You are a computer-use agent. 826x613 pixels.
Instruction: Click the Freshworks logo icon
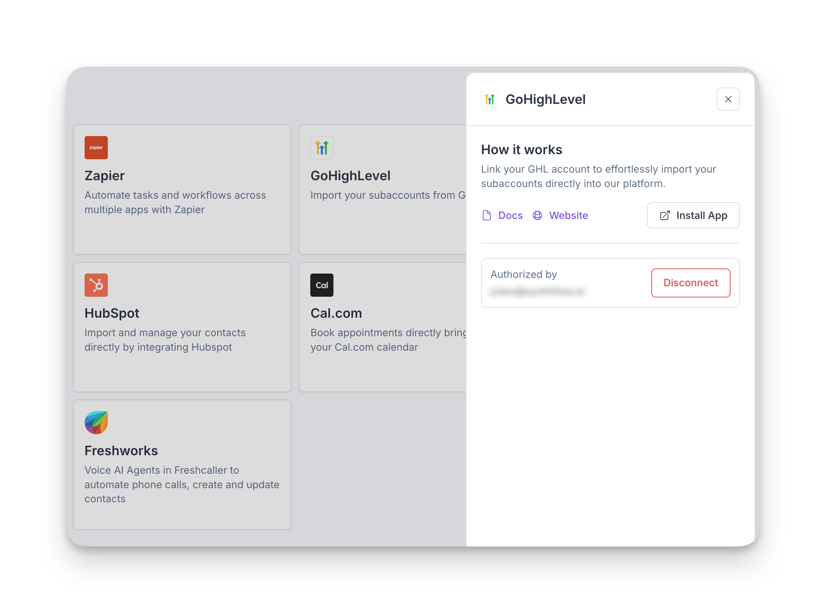pos(96,422)
